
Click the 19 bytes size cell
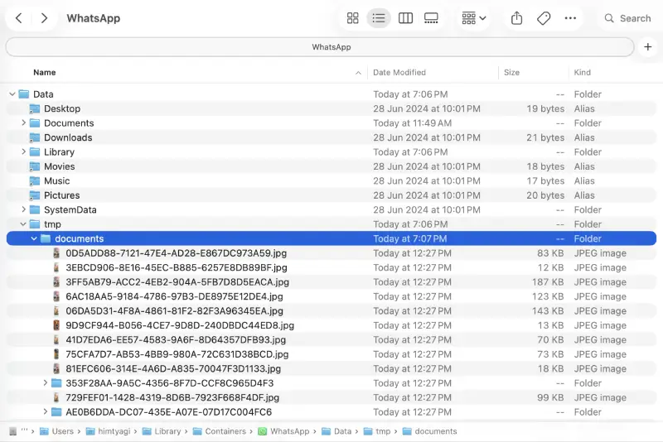click(545, 108)
